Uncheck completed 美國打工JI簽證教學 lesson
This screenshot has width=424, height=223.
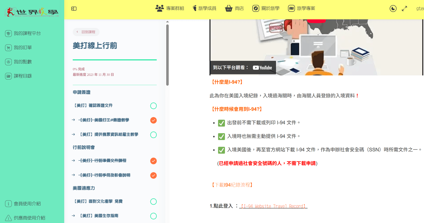click(x=153, y=120)
